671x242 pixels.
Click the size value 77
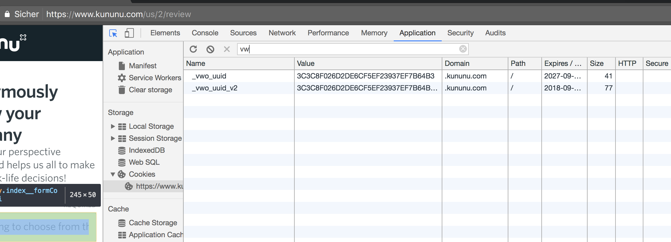(608, 88)
